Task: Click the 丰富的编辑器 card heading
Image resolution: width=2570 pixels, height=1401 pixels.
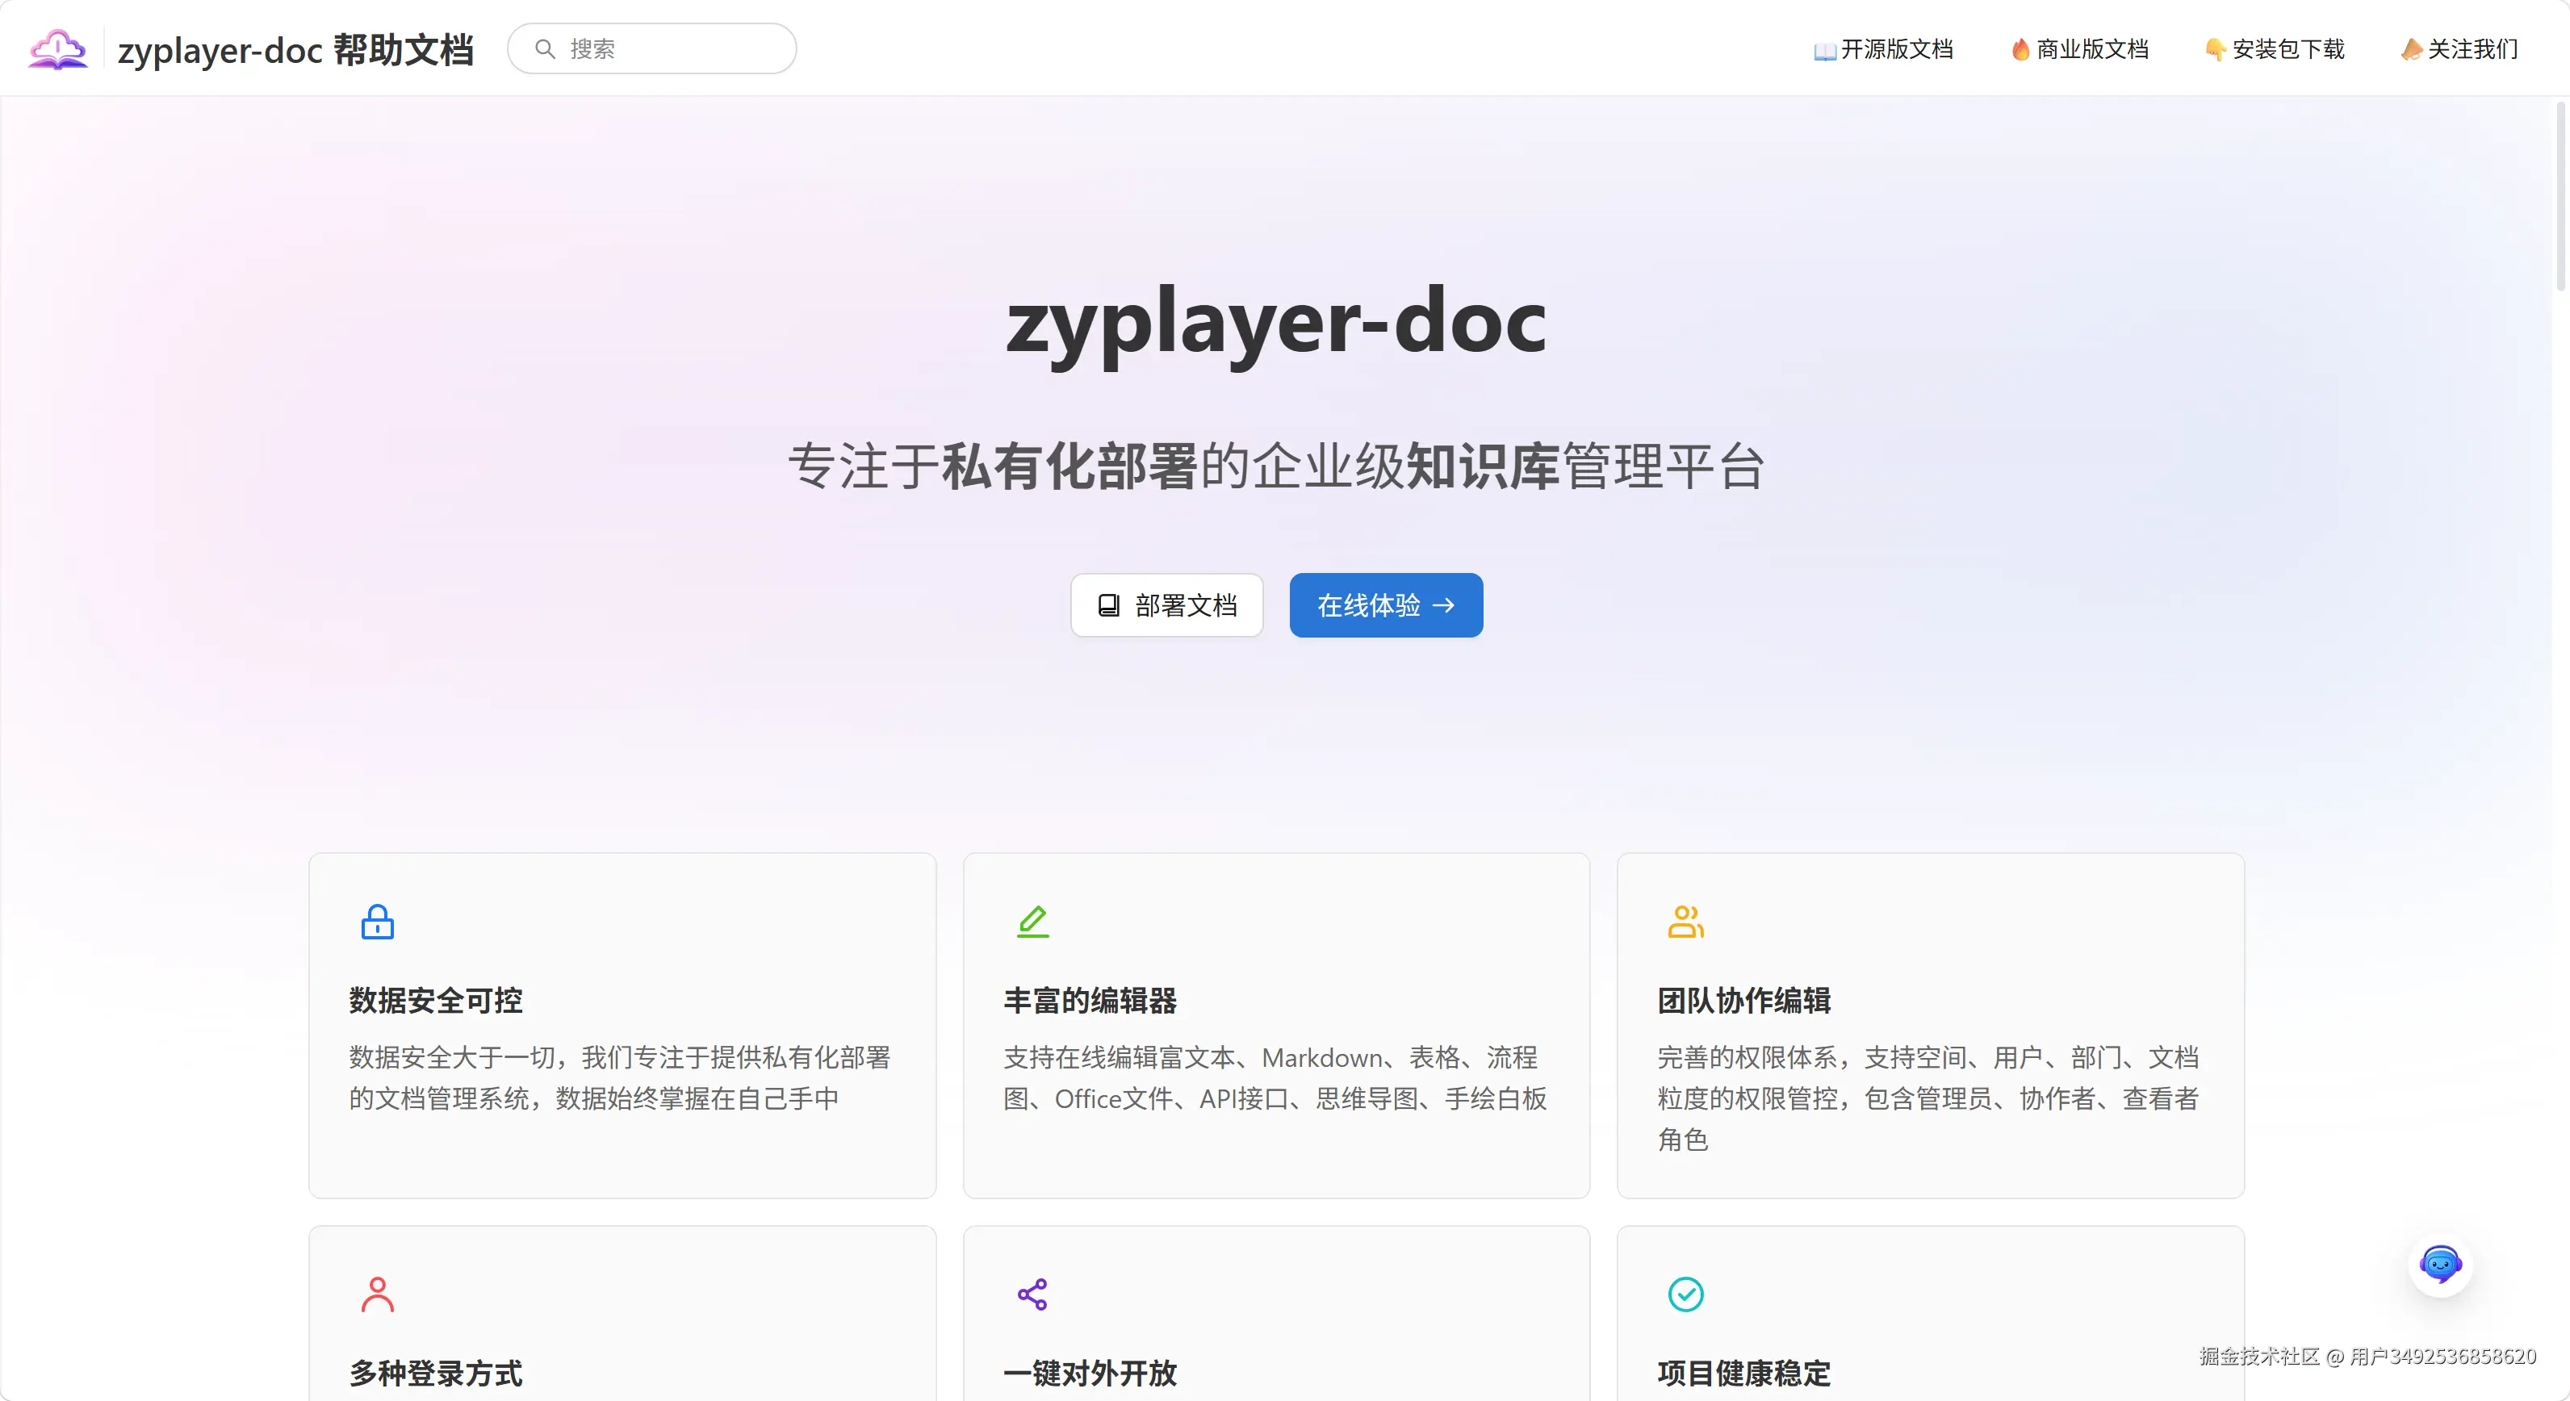Action: 1090,1000
